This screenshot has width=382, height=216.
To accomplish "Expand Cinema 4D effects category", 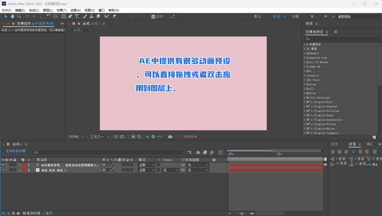I will click(305, 66).
